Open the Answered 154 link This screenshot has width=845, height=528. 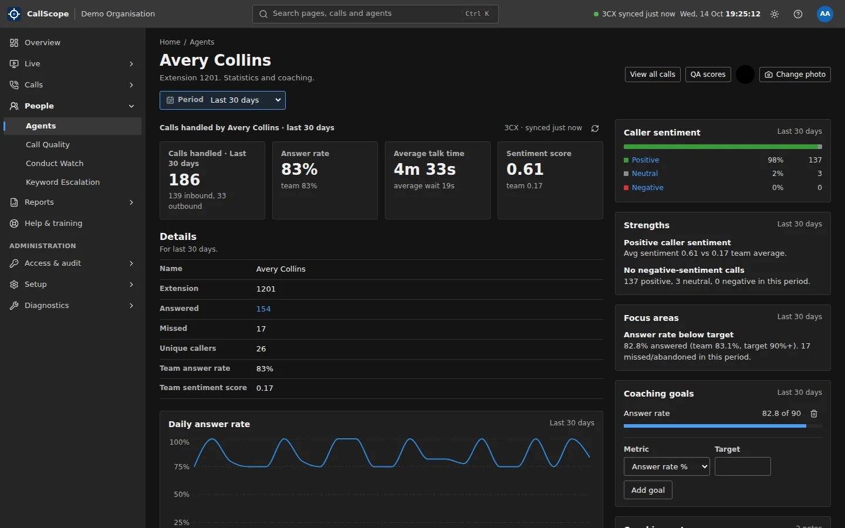tap(263, 309)
